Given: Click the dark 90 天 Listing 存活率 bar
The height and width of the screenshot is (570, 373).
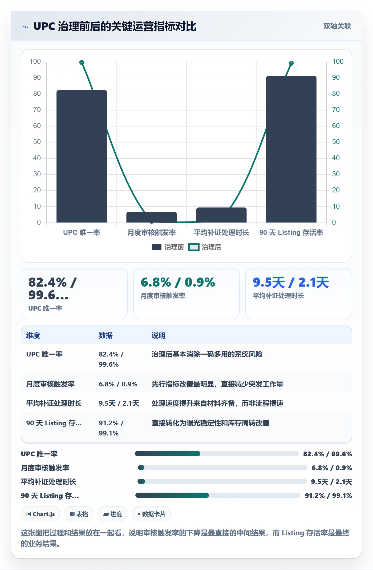Looking at the screenshot, I should 291,149.
